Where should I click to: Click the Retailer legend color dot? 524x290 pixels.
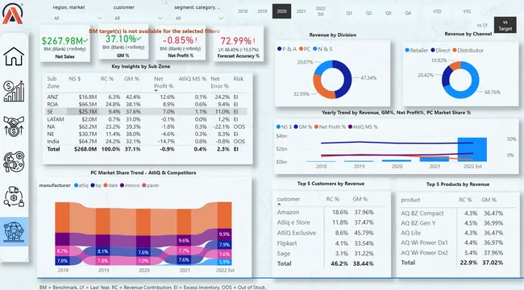pyautogui.click(x=407, y=51)
